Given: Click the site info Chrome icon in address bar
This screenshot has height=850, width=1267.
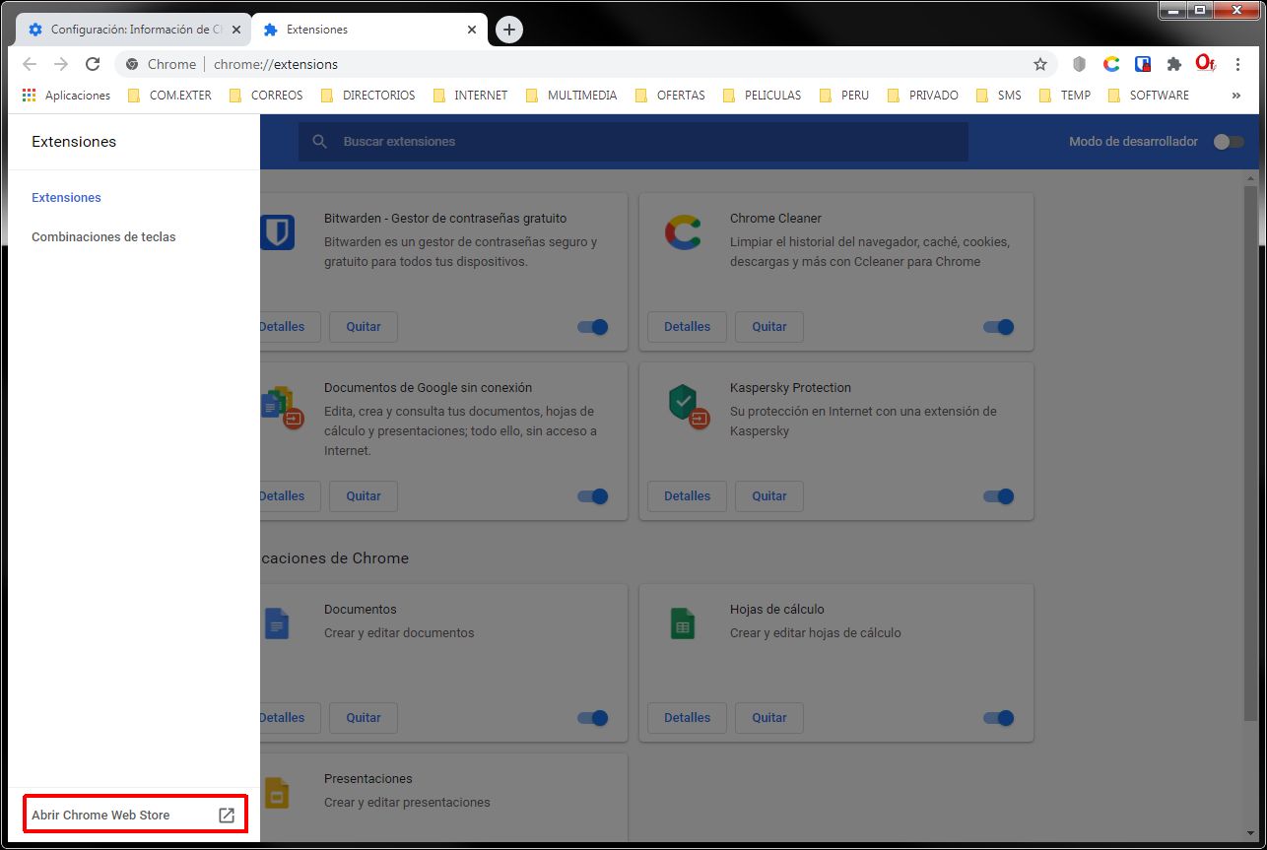Looking at the screenshot, I should [132, 64].
